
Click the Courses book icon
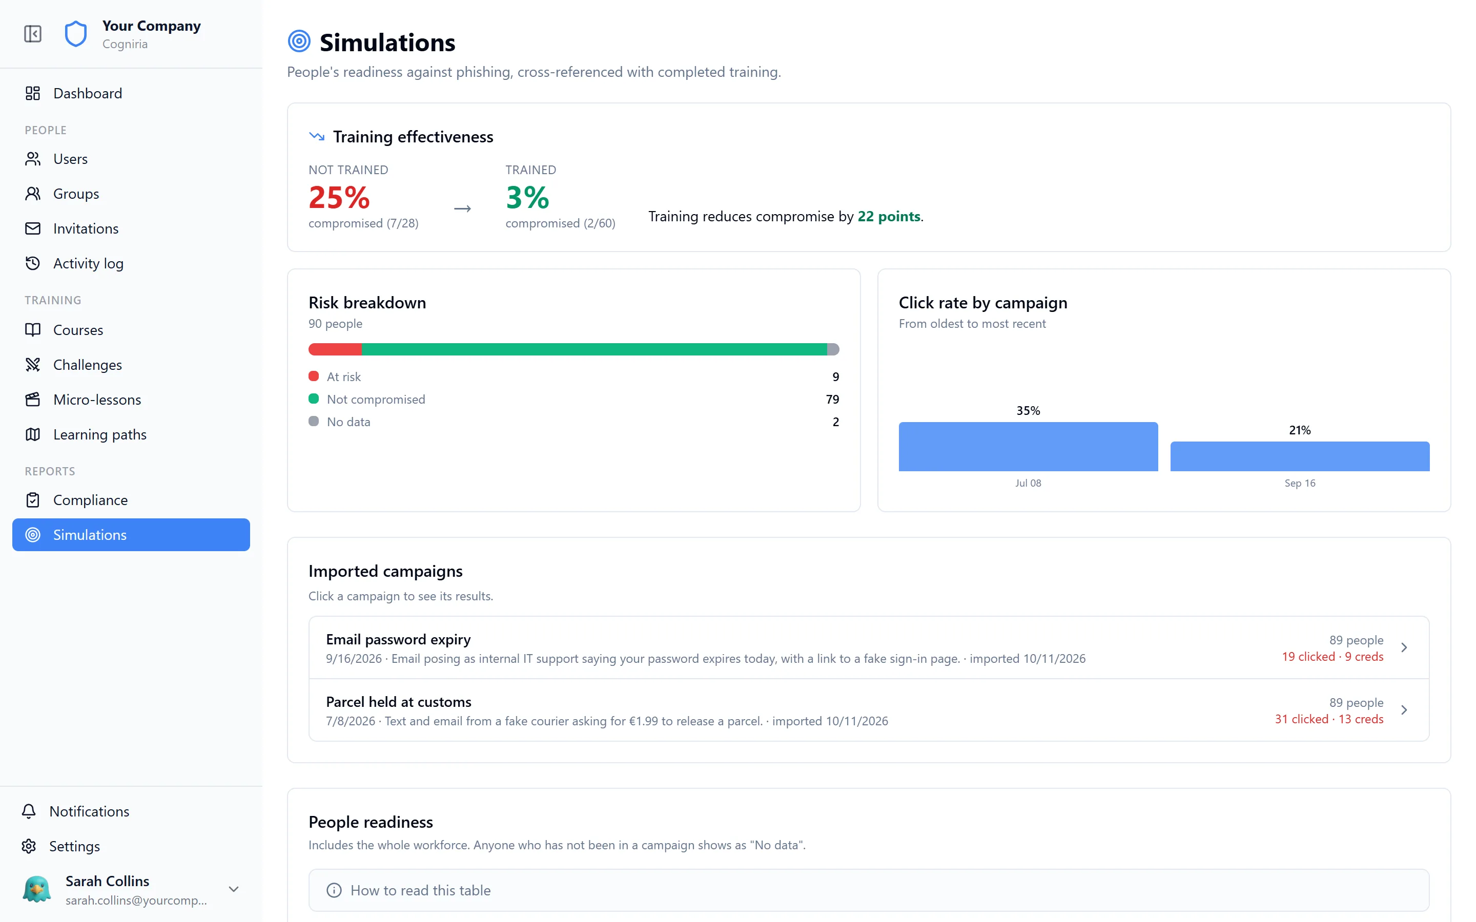coord(33,330)
